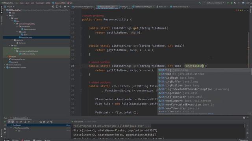Open Project panel settings gear
252x141 pixels.
click(65, 7)
